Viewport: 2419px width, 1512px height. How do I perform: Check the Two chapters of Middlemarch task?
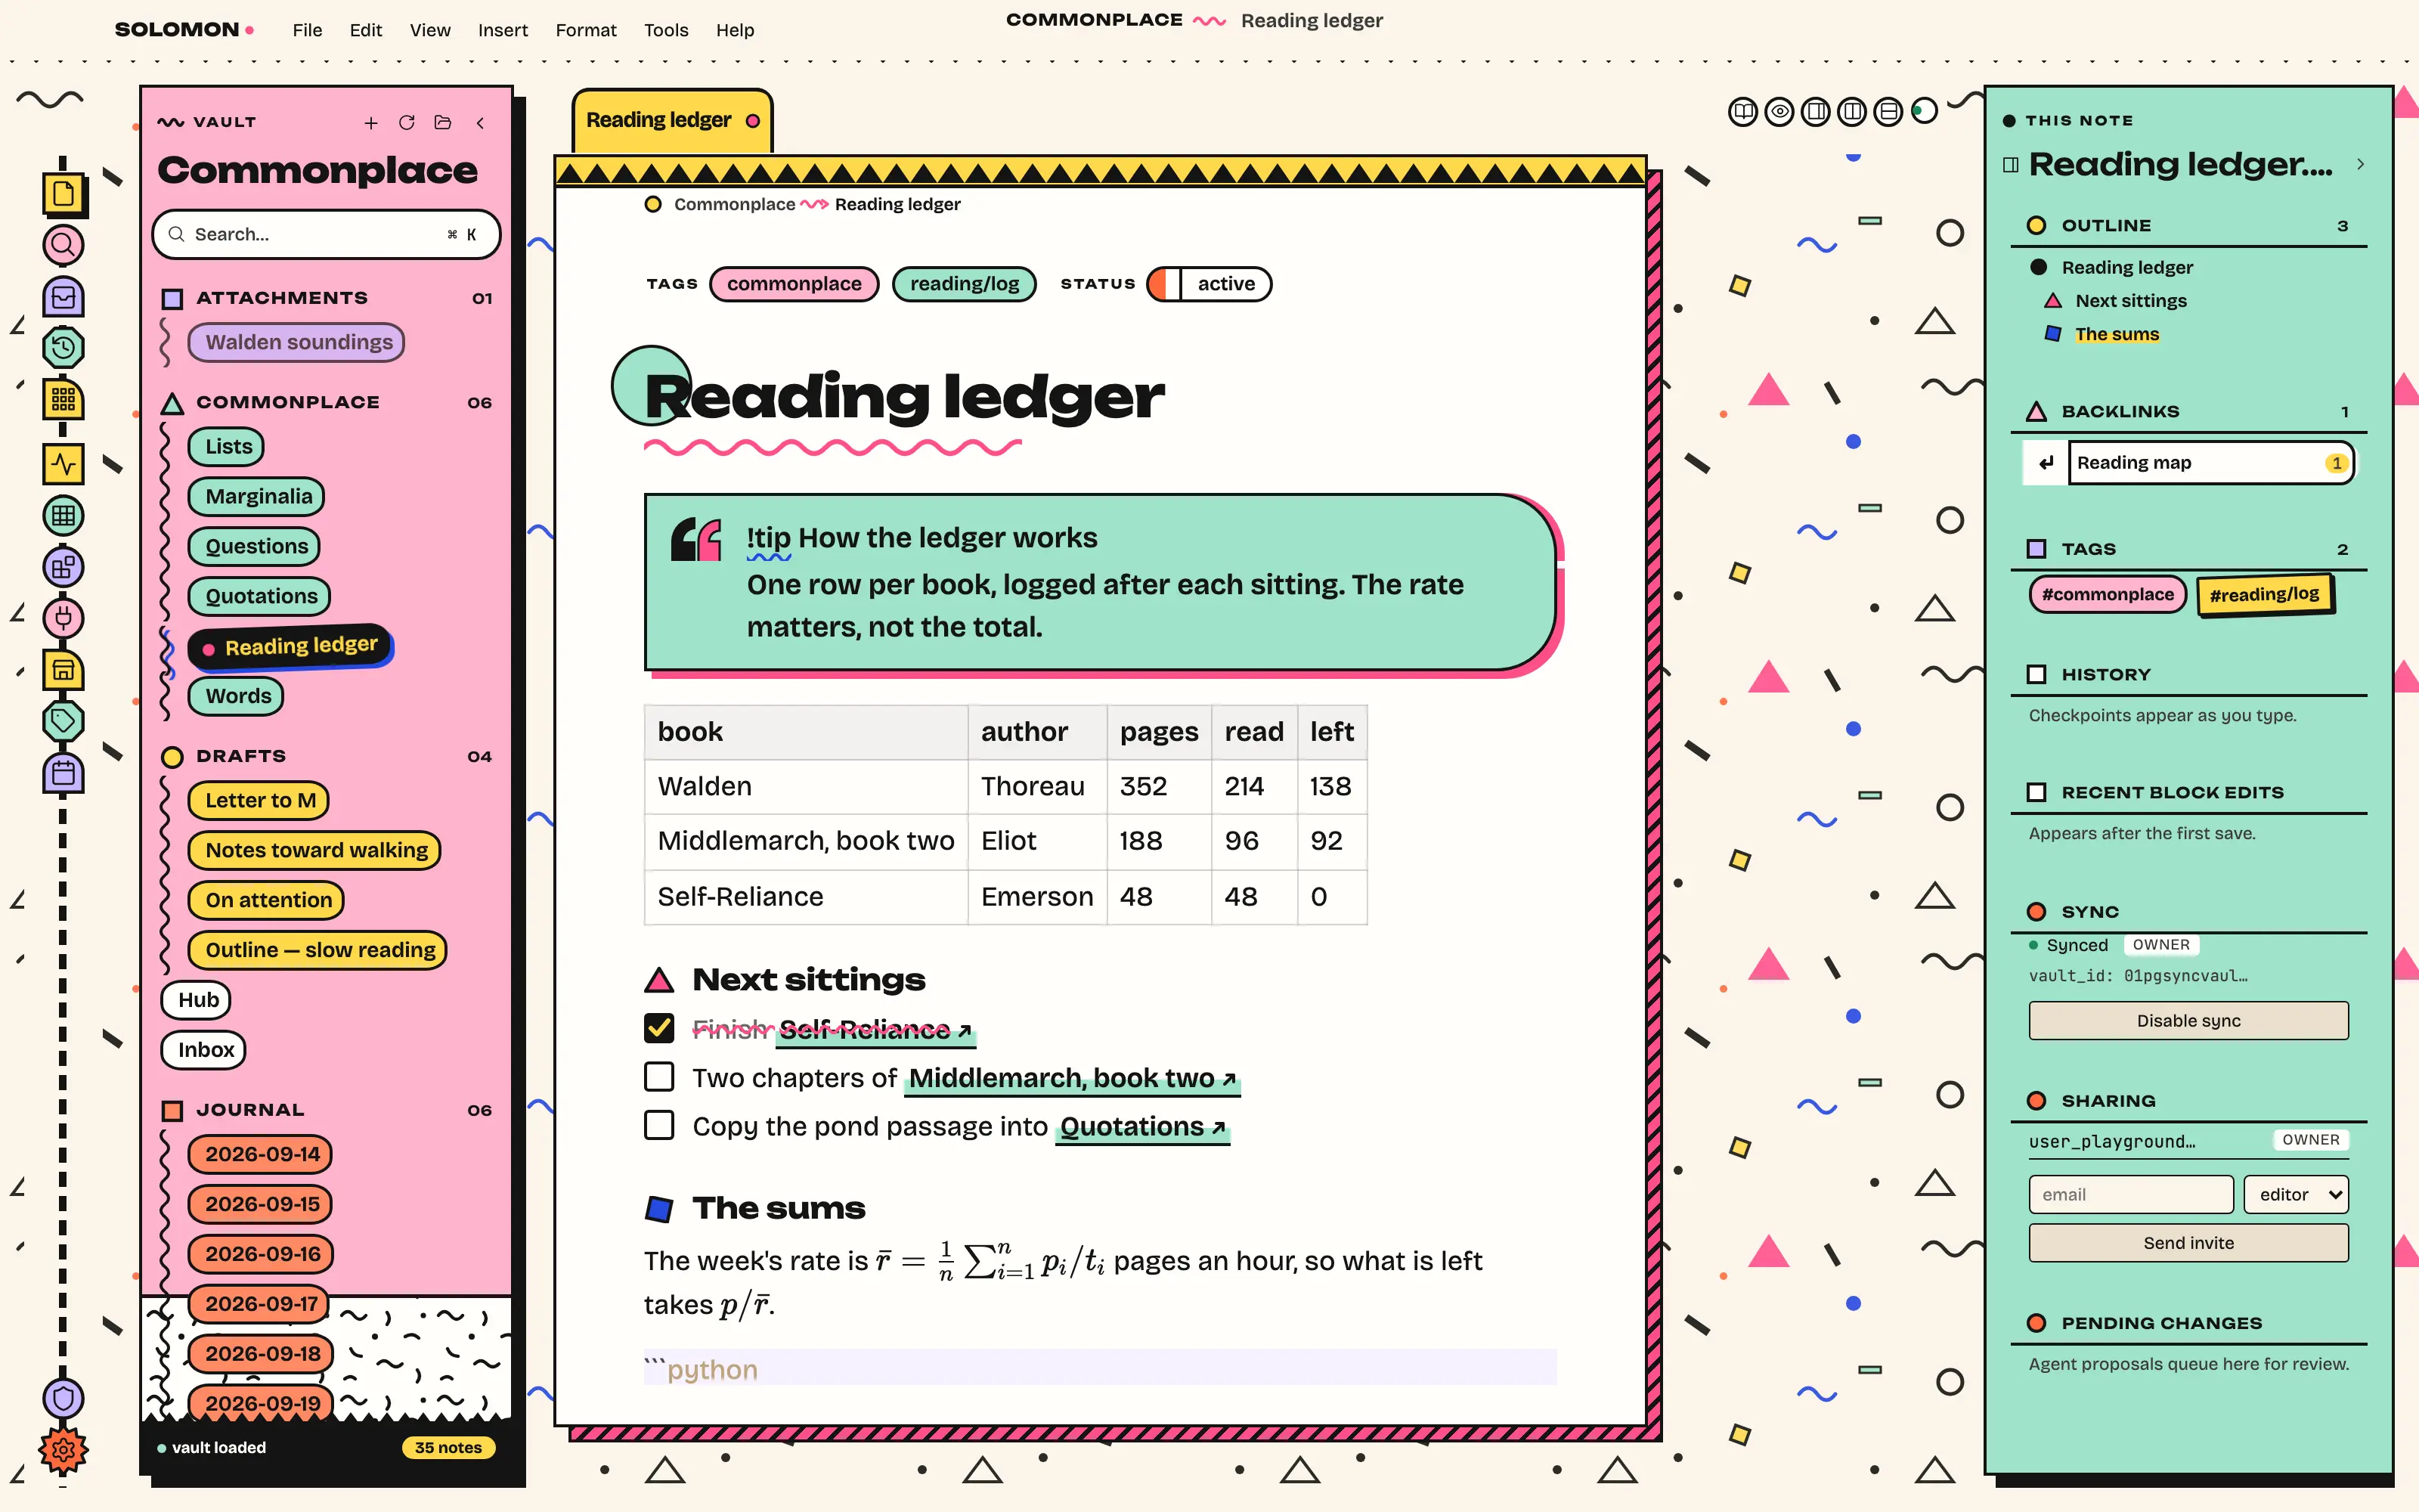pyautogui.click(x=658, y=1076)
